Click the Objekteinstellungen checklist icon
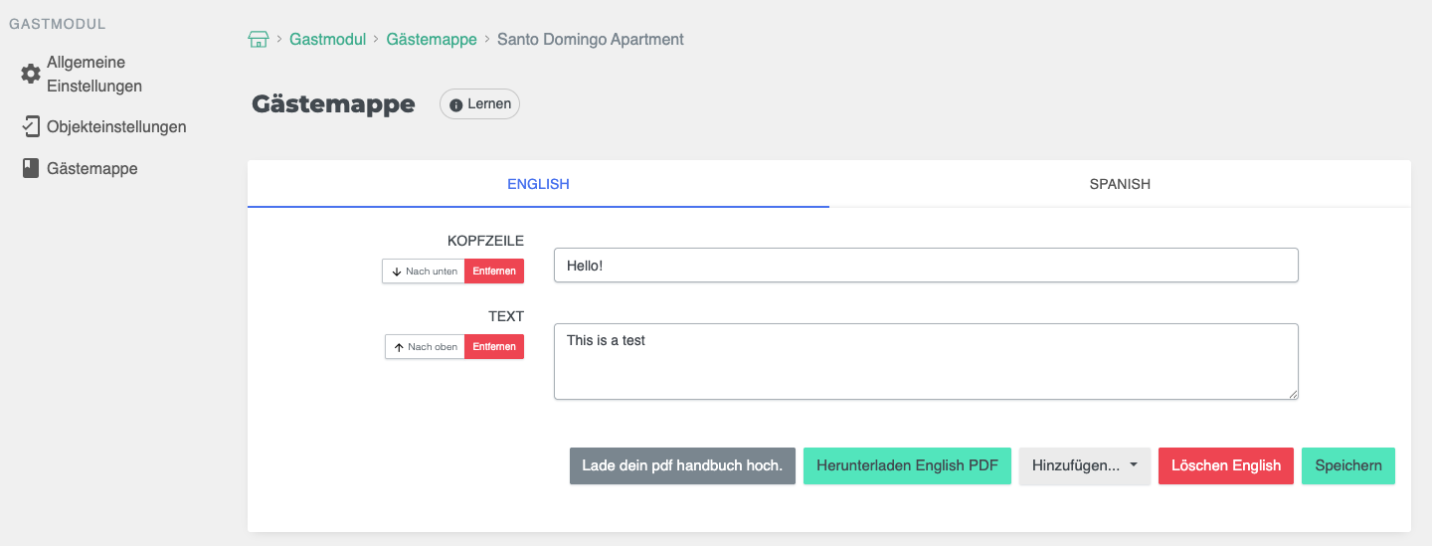 (31, 126)
